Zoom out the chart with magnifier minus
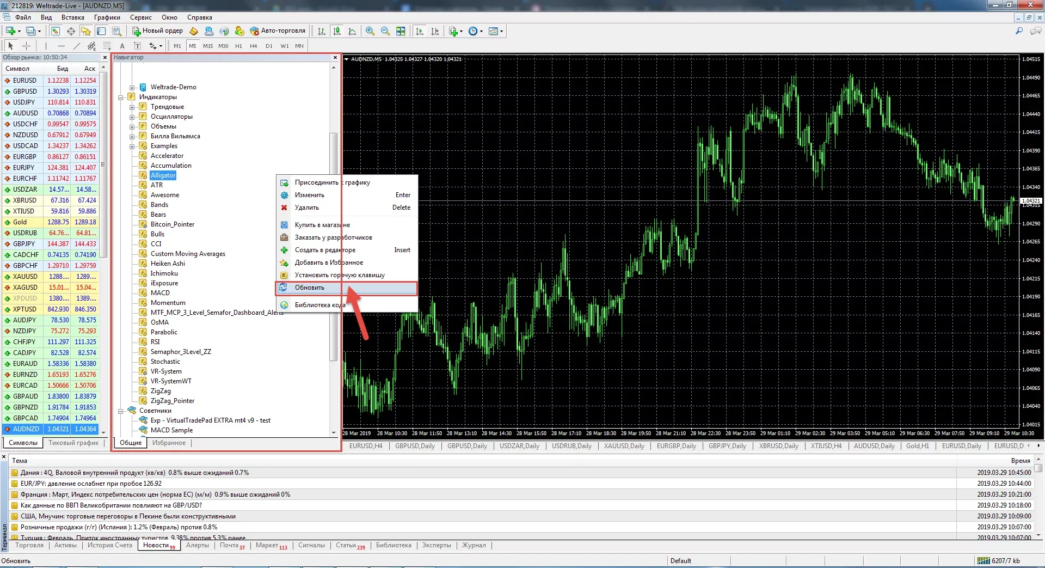The width and height of the screenshot is (1045, 568). [385, 31]
